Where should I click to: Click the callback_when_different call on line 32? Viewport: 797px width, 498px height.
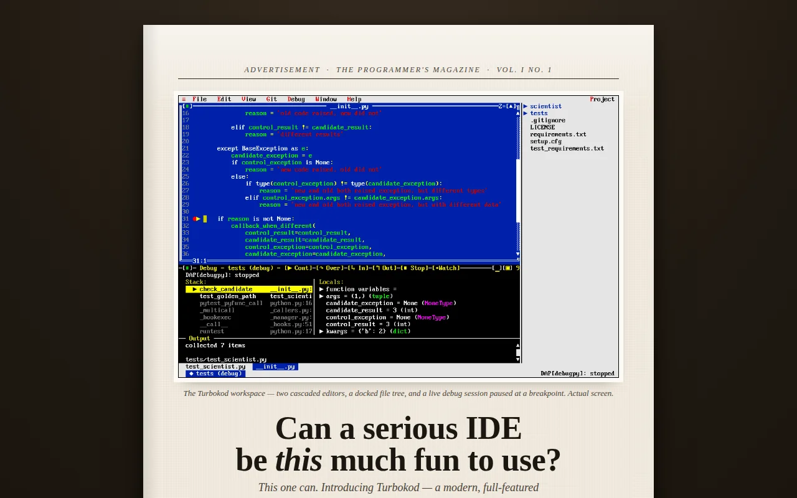click(x=273, y=225)
